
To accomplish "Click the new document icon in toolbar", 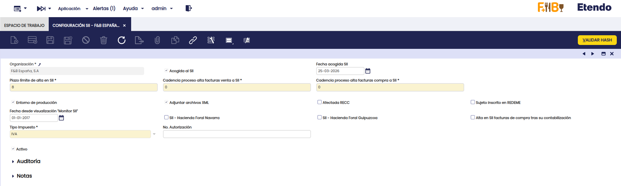I will [14, 40].
